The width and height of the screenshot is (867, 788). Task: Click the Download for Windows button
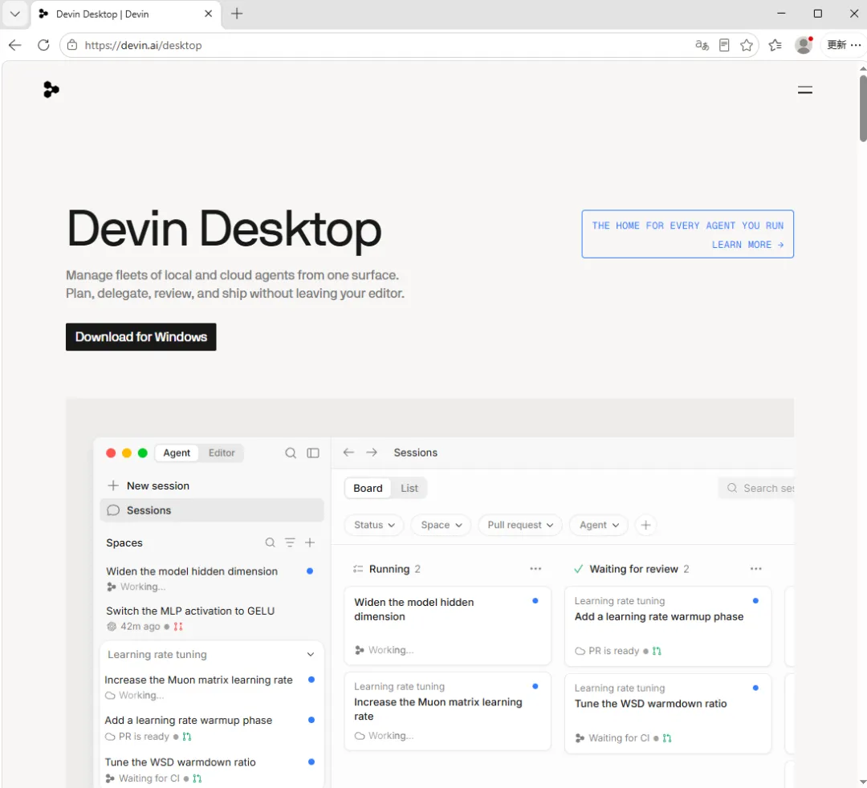141,337
